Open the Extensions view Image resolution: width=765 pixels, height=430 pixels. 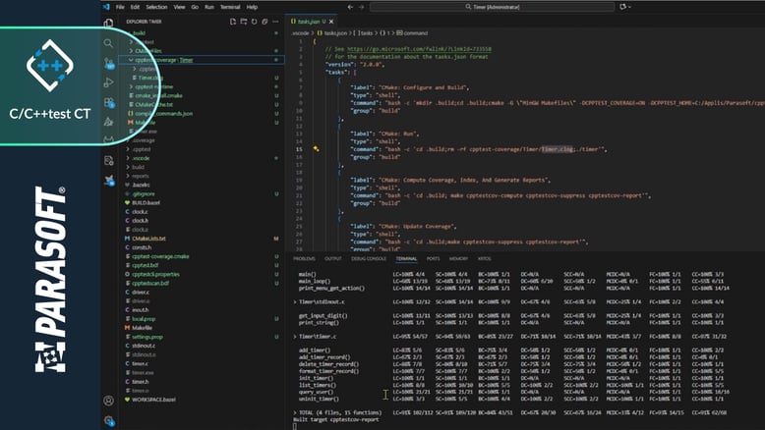[108, 102]
